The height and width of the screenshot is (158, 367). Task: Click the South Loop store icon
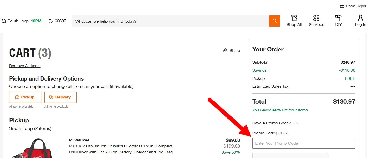(x=4, y=21)
